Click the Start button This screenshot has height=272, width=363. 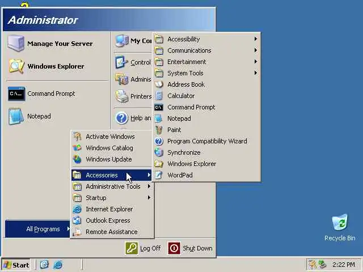point(16,265)
